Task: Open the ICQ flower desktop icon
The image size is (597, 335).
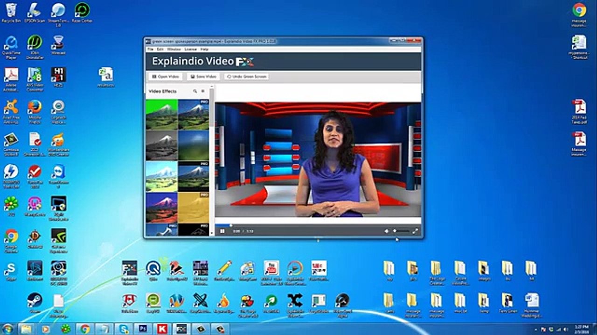Action: (x=11, y=206)
